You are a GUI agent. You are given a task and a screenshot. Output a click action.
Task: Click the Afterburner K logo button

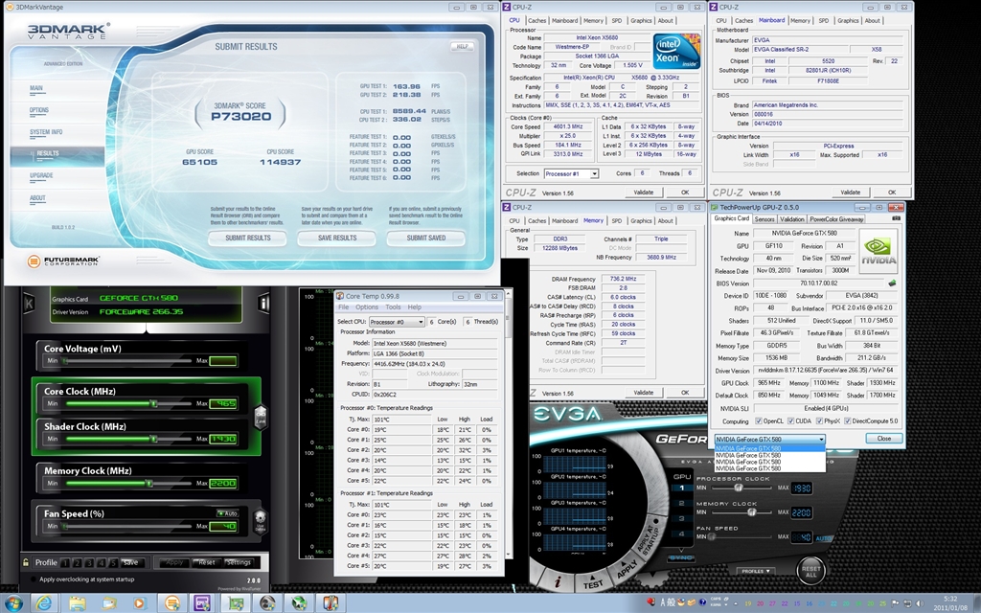point(29,304)
